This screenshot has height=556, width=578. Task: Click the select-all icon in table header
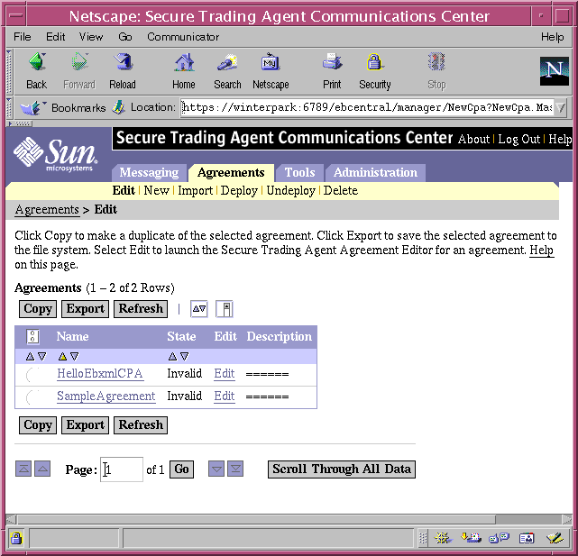click(x=32, y=336)
